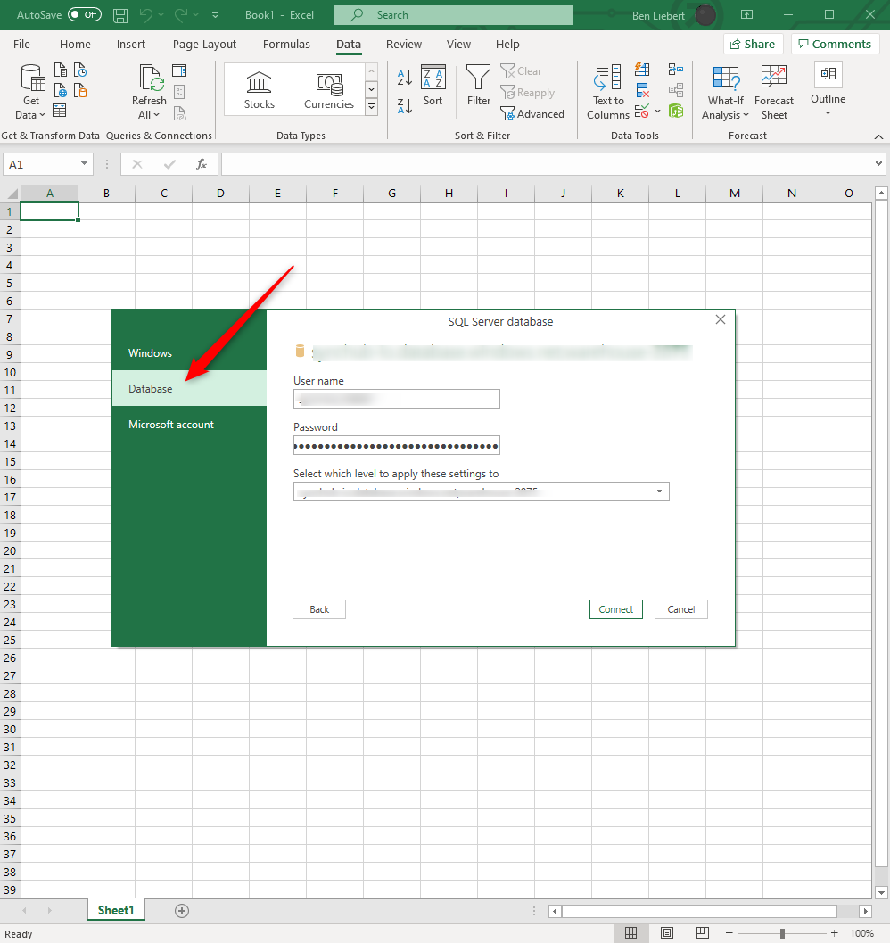Click the Stocks data type icon
This screenshot has height=943, width=890.
pyautogui.click(x=260, y=90)
